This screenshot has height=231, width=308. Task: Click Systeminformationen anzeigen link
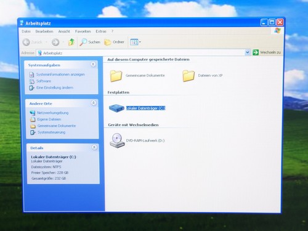click(x=60, y=75)
